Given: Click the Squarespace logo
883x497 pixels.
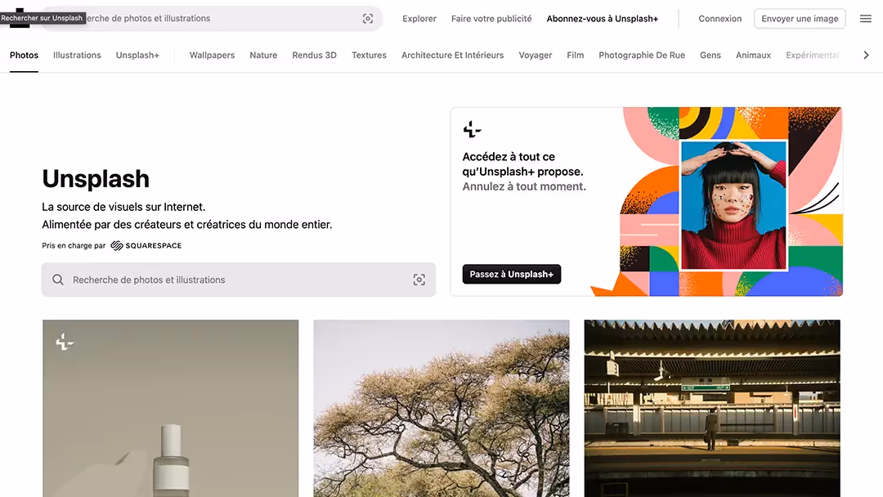Looking at the screenshot, I should pyautogui.click(x=146, y=245).
